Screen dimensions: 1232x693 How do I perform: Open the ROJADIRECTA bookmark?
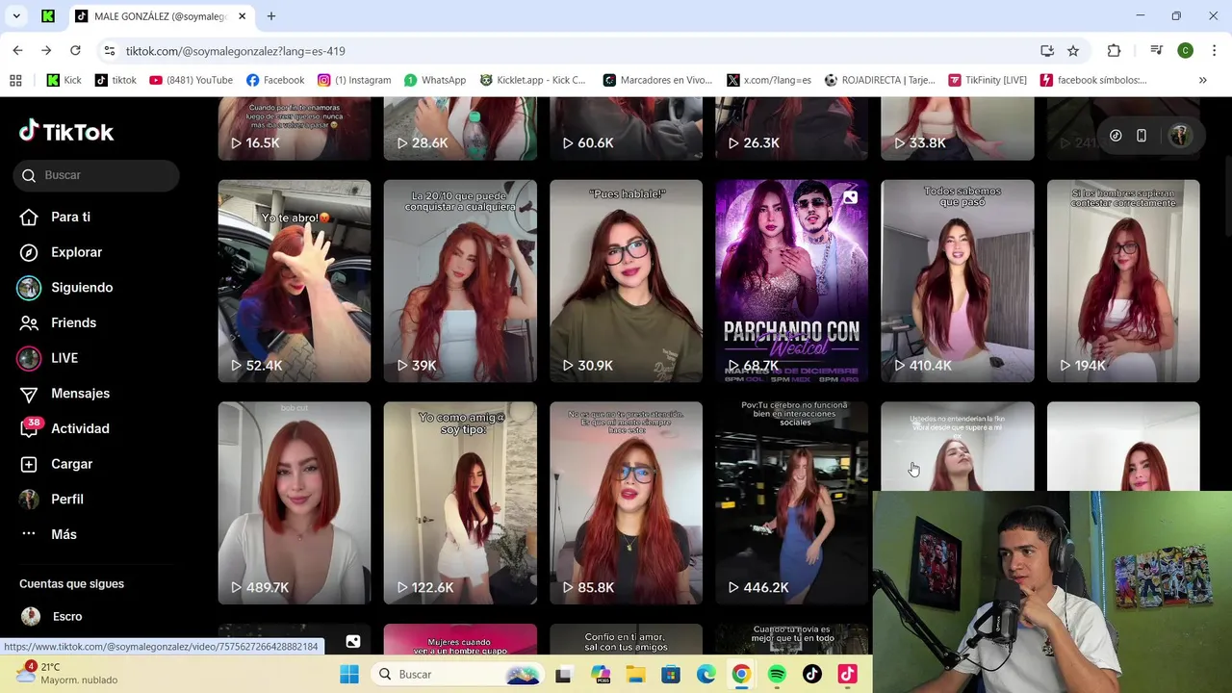coord(879,80)
